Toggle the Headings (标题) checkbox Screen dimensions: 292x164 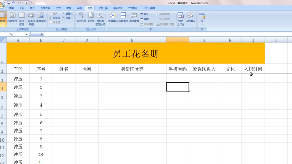click(x=63, y=18)
